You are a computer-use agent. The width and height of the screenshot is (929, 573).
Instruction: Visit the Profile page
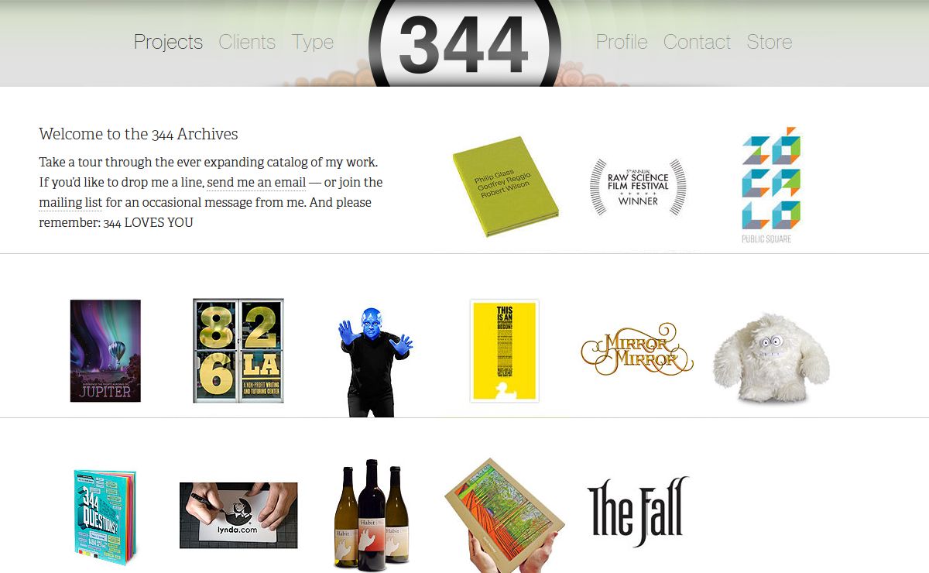(x=622, y=42)
